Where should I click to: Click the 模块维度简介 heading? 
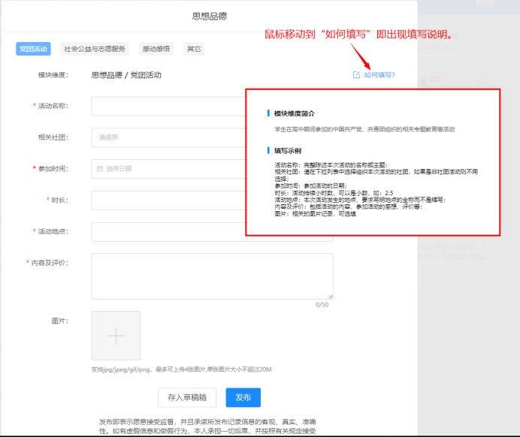[294, 113]
